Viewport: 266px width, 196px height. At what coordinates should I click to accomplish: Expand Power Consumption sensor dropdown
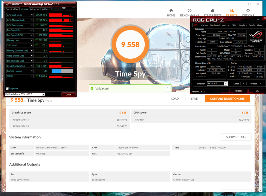pos(32,66)
